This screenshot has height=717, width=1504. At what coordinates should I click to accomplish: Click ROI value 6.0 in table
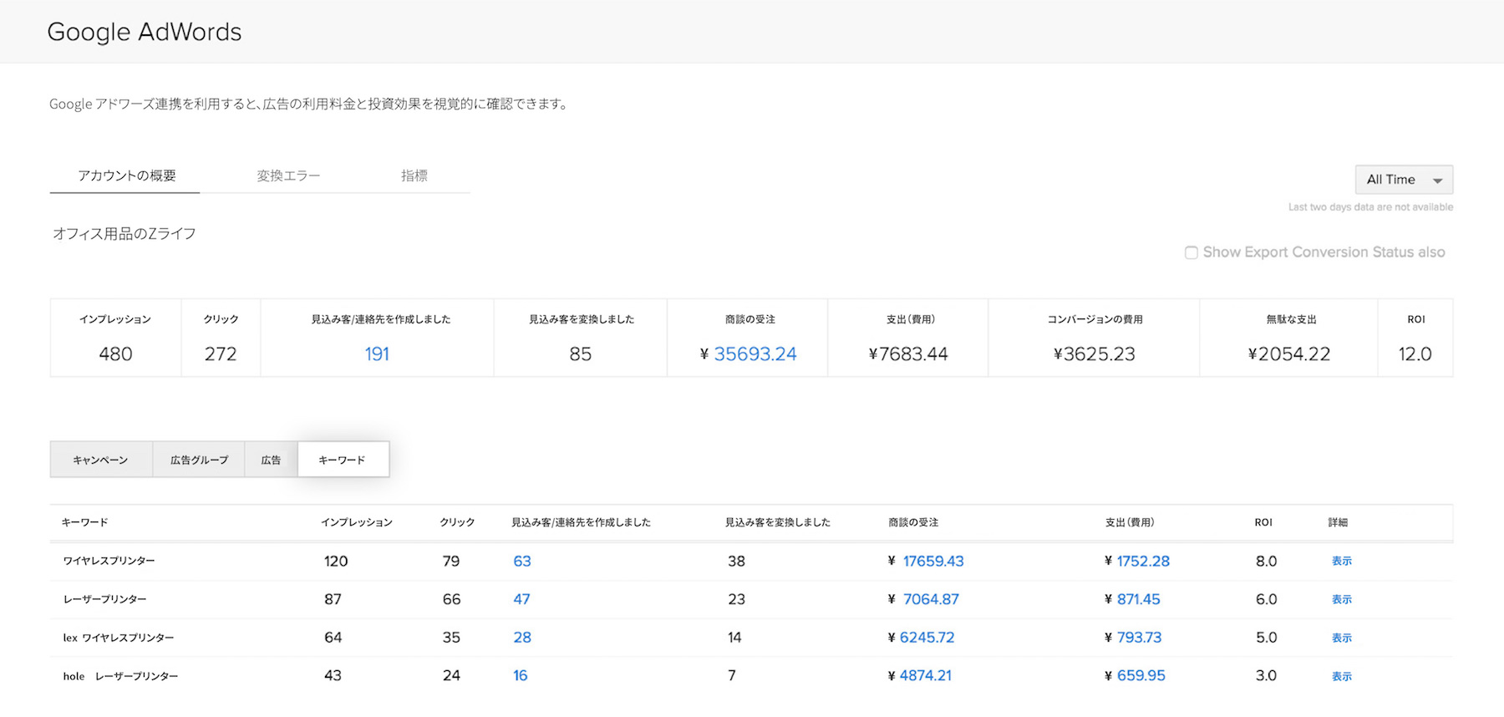pos(1266,599)
